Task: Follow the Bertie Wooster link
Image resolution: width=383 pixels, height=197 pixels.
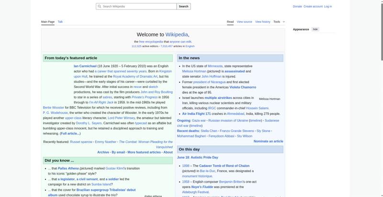Action: [54, 108]
